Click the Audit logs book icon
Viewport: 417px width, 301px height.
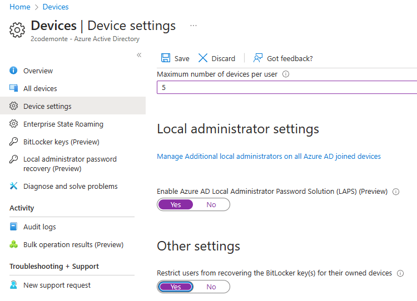[14, 227]
